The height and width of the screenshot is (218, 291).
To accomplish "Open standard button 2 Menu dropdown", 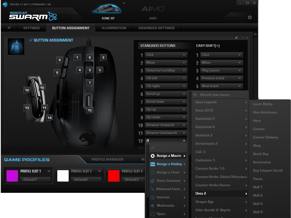I will pos(166,63).
